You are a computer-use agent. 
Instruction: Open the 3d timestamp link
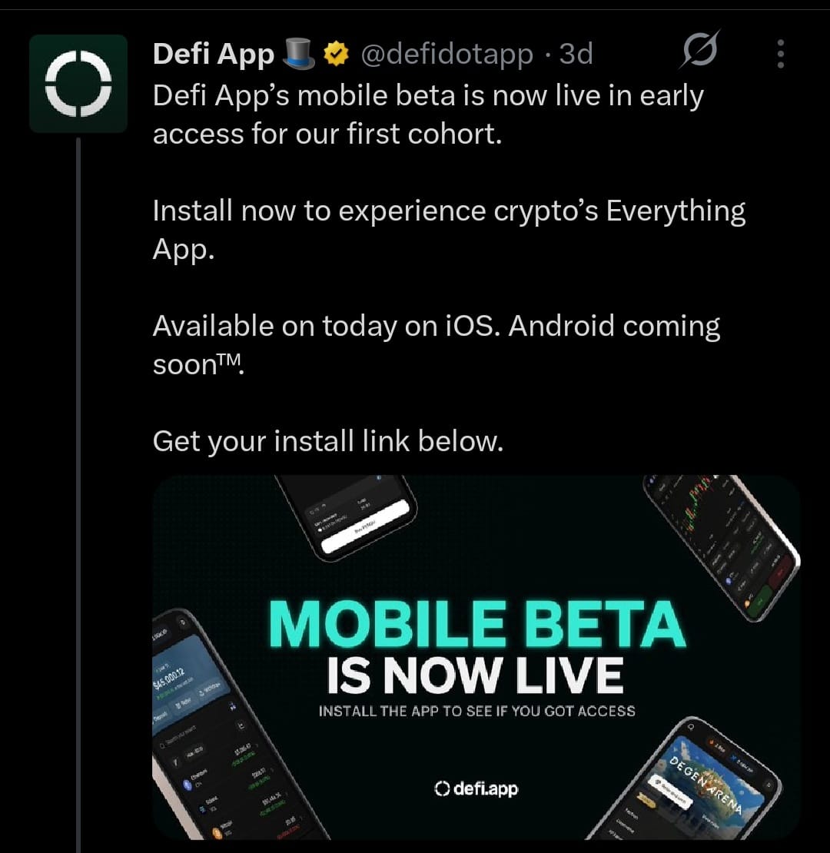click(576, 54)
